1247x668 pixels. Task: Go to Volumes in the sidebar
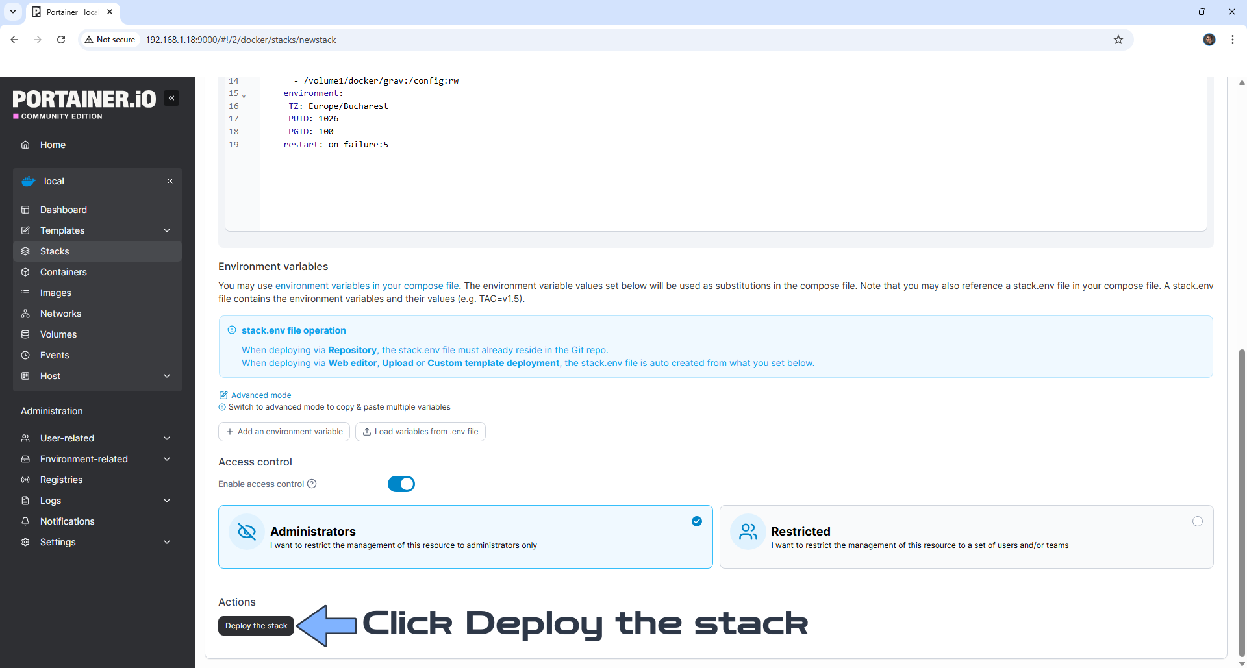pos(58,334)
